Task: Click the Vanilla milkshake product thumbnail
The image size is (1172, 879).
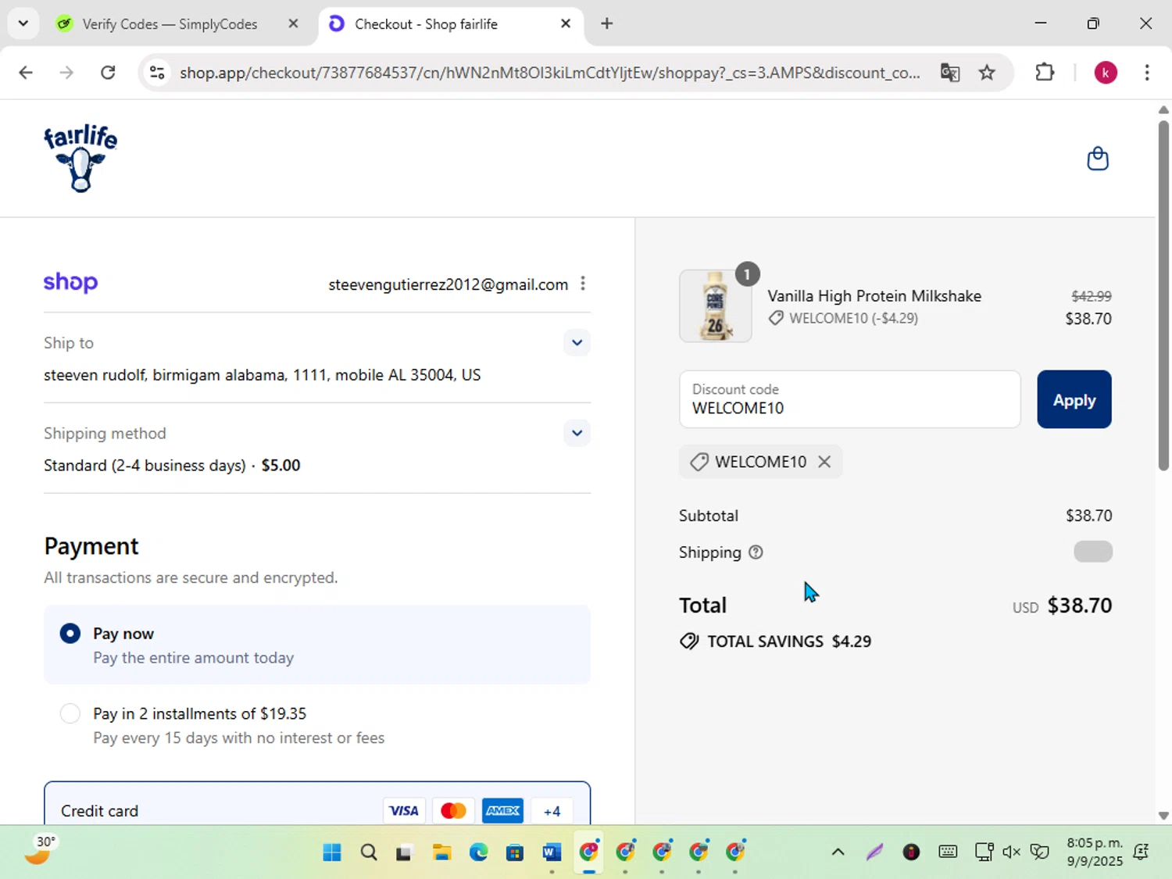Action: pyautogui.click(x=716, y=306)
